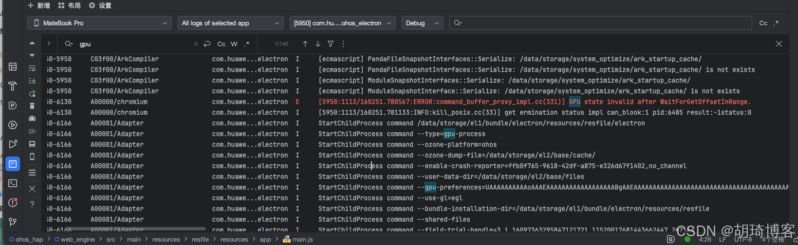This screenshot has height=245, width=798.
Task: Take a device screenshot with camera icon
Action: [x=32, y=119]
